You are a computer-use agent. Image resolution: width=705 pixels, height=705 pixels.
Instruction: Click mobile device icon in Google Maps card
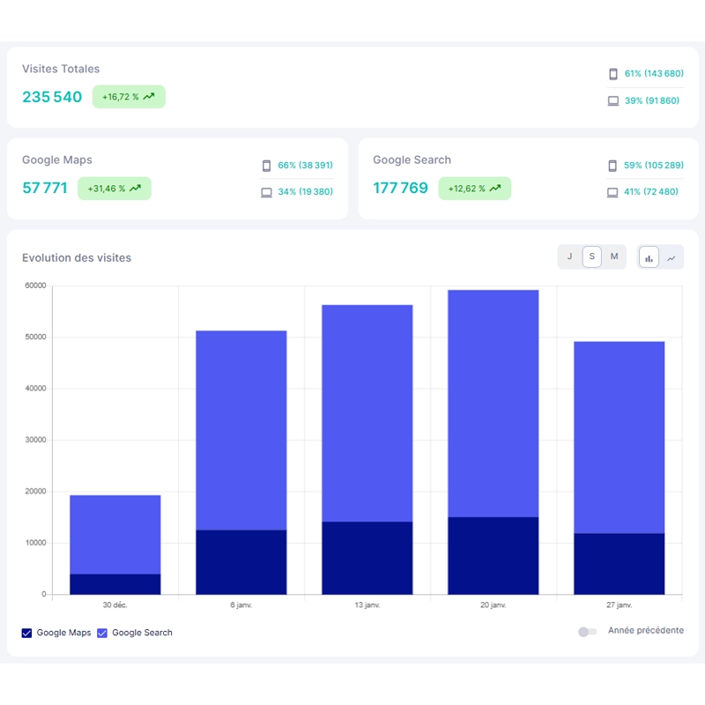266,165
